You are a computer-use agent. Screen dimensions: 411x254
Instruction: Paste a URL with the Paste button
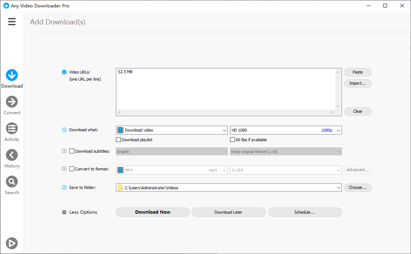click(x=357, y=72)
